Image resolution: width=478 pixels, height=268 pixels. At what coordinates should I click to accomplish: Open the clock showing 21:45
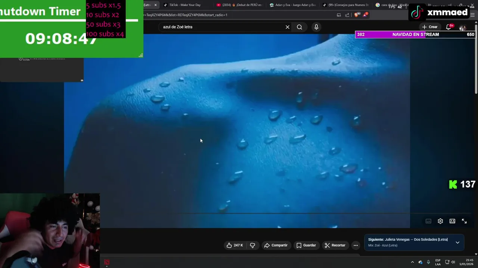pyautogui.click(x=467, y=262)
